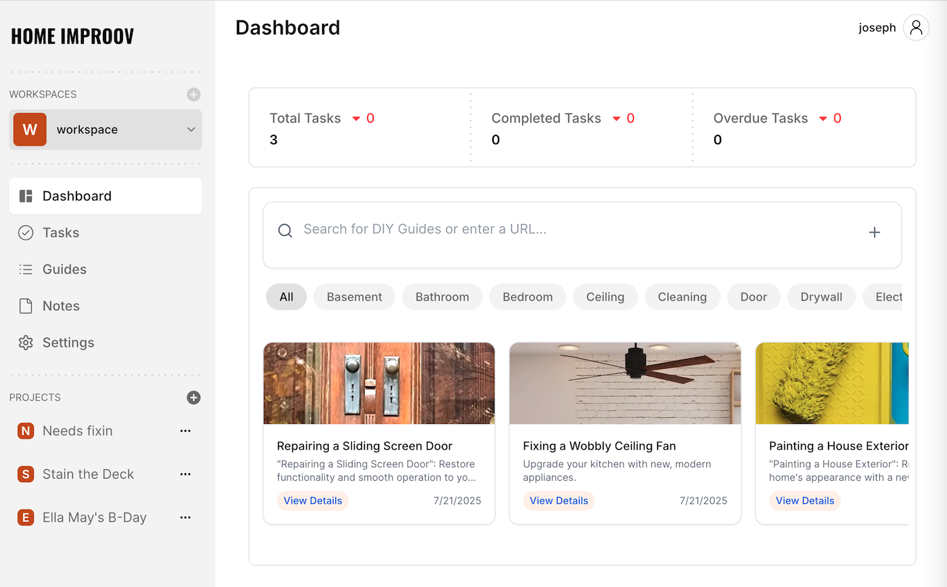View details for Wobbly Ceiling Fan guide

coord(559,501)
